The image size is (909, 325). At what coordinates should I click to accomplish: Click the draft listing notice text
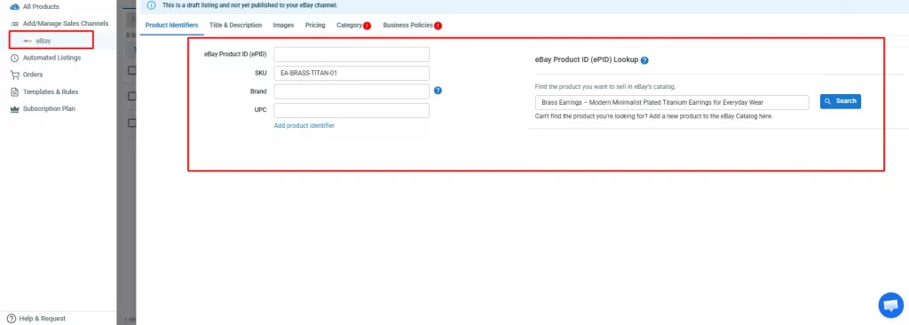(x=249, y=5)
